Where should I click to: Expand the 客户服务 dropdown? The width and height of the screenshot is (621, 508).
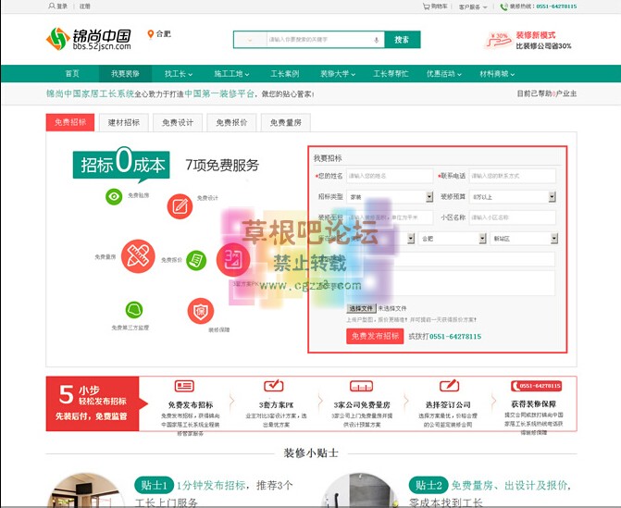point(473,6)
